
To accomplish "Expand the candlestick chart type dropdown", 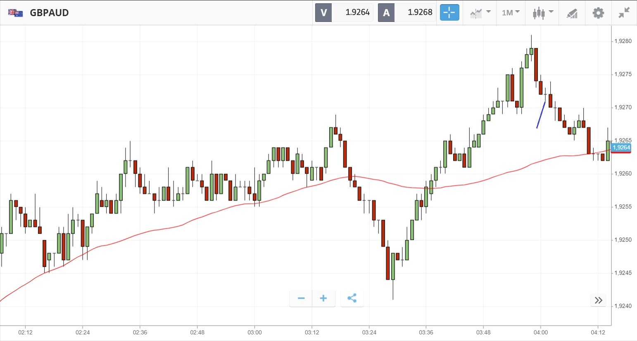I will tap(542, 13).
